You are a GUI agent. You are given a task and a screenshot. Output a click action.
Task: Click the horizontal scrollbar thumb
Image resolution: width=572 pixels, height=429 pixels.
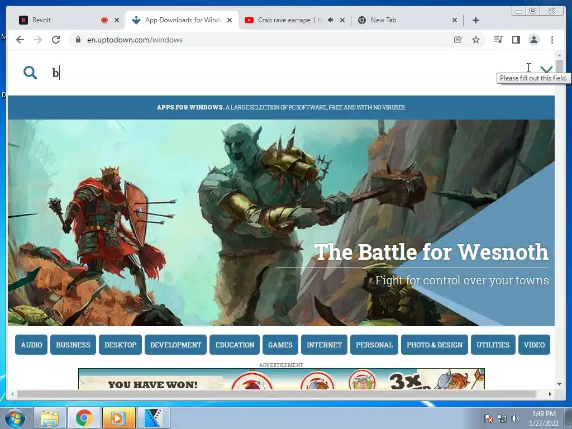pyautogui.click(x=276, y=394)
